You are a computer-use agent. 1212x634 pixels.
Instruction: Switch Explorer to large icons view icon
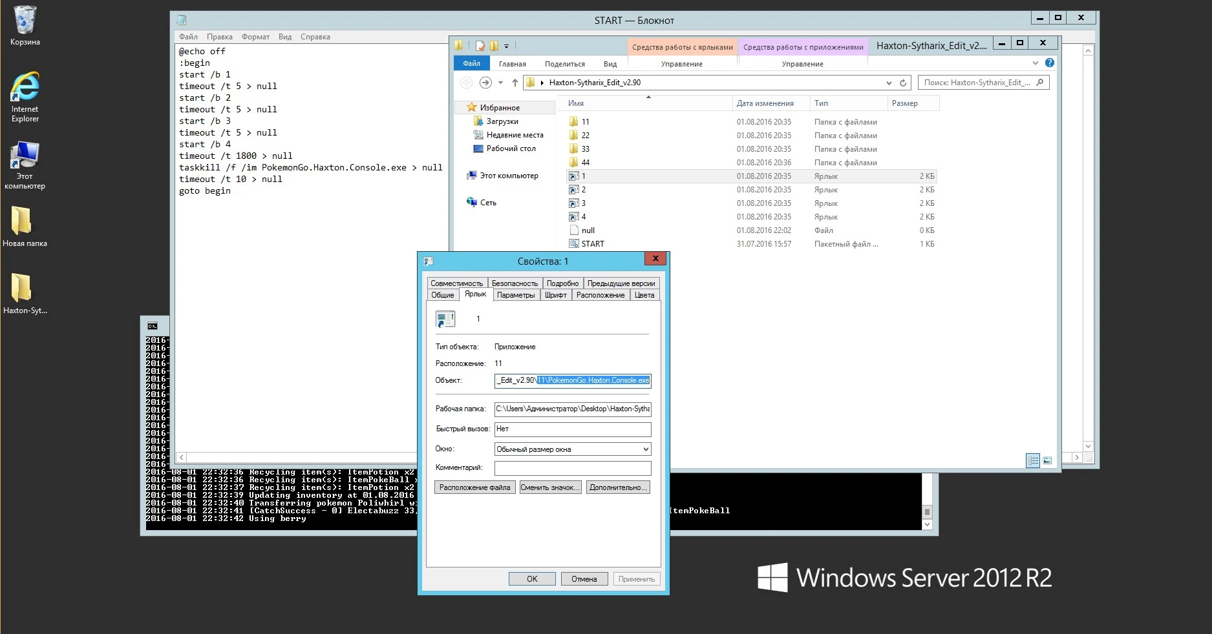tap(1047, 460)
